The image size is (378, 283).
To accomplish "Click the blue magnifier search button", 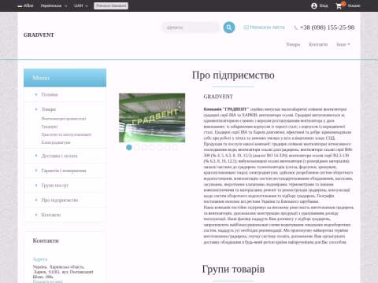I will (x=229, y=28).
